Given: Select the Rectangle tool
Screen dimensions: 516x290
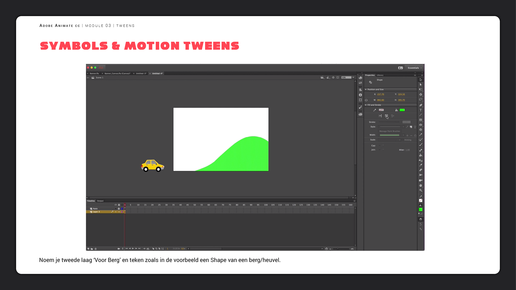Looking at the screenshot, I should tap(421, 120).
